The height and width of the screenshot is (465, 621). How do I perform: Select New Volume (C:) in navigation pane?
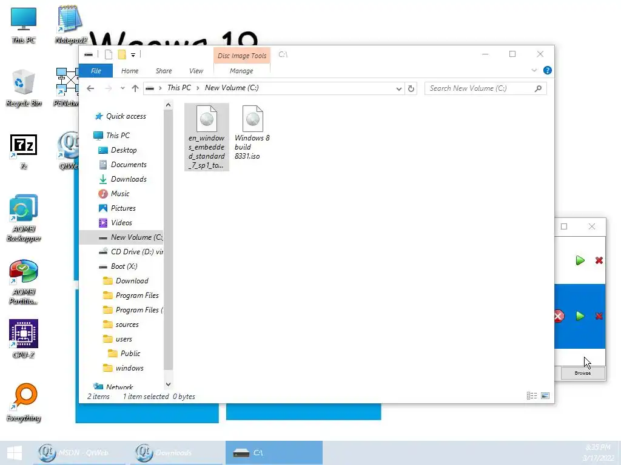tap(121, 237)
